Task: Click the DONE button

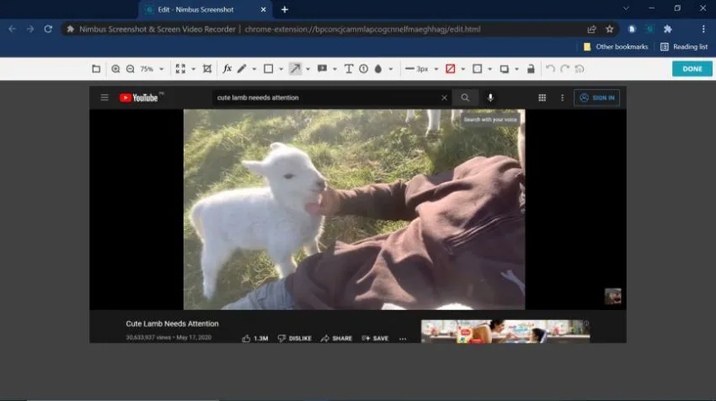Action: [692, 69]
